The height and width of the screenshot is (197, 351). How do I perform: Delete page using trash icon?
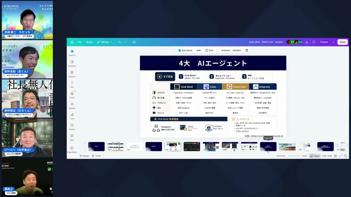(x=247, y=50)
